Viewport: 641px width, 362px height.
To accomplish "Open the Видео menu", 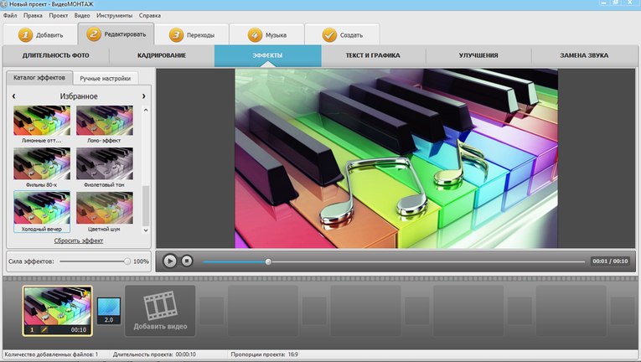I will point(82,16).
